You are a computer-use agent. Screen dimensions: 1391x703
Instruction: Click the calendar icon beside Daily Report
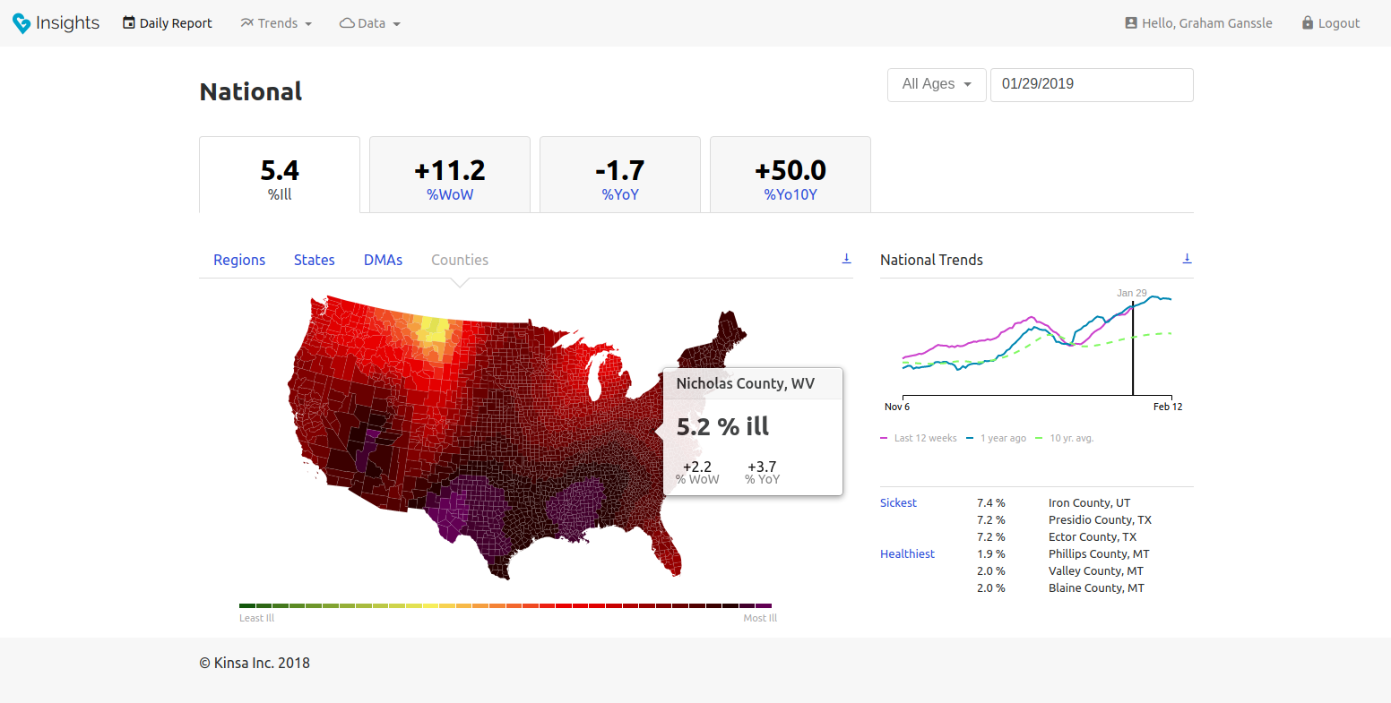click(129, 22)
